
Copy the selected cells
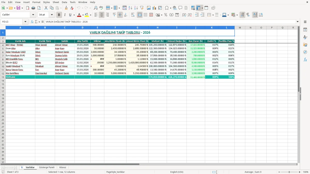[x=52, y=8]
